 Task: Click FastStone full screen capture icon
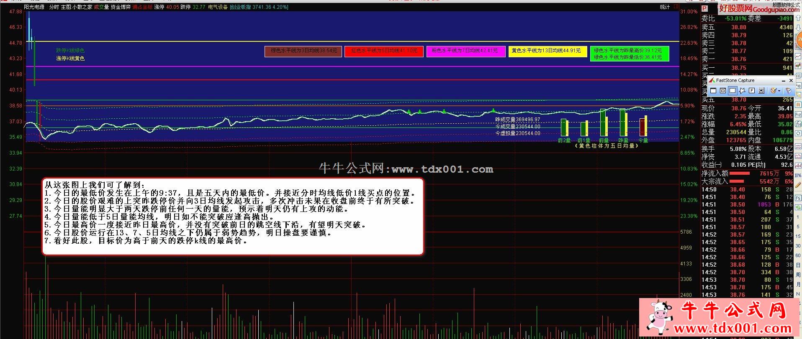point(752,90)
